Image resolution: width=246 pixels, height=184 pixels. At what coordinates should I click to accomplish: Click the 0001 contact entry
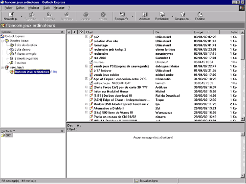click(9, 135)
